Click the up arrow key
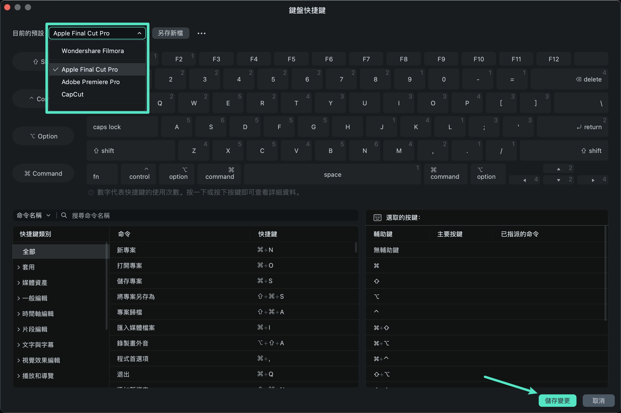The height and width of the screenshot is (413, 621). [559, 168]
